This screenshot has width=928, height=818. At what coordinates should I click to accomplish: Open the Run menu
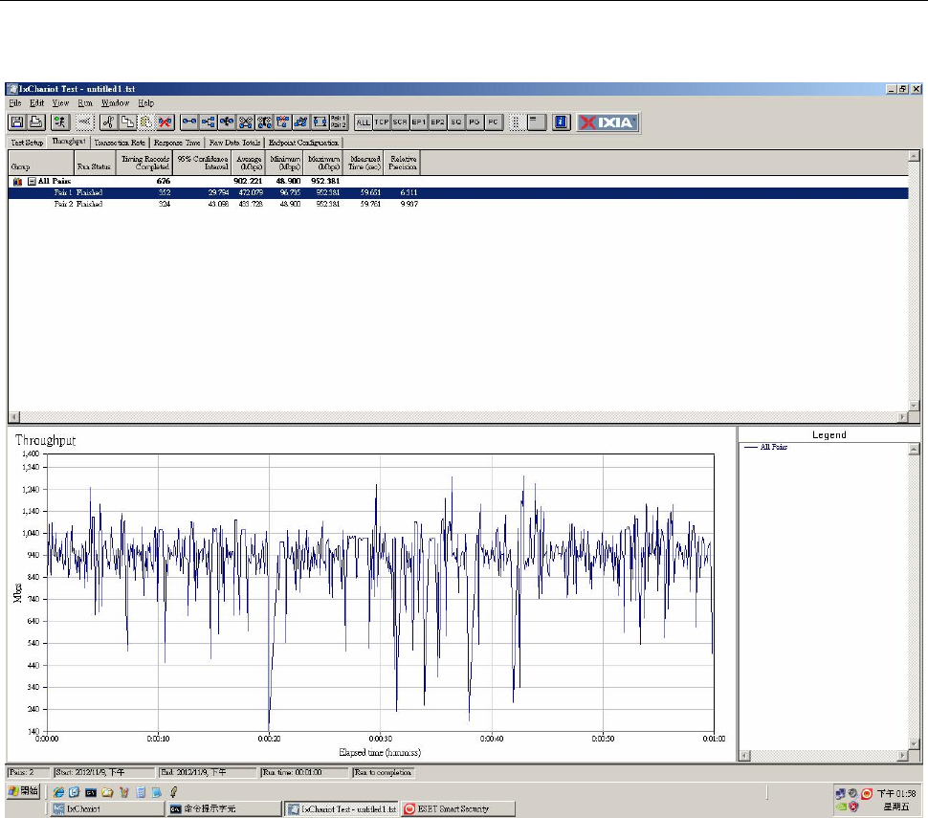[x=85, y=102]
